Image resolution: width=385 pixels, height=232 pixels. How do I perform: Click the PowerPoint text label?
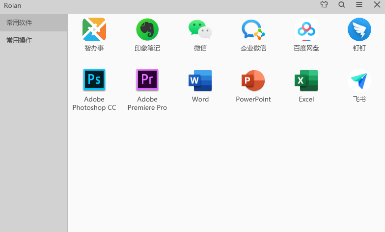tap(253, 99)
